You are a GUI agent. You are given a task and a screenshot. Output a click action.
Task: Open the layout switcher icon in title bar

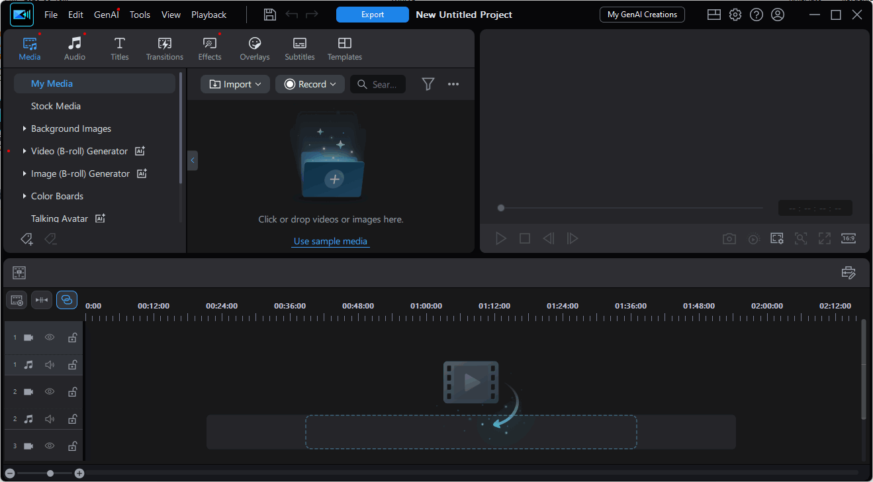[714, 15]
